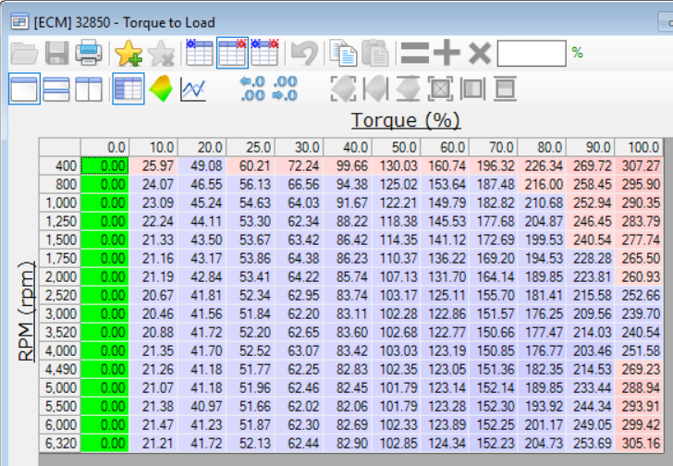Click the green 0.00 cell in the 3,000 row
Viewport: 673px width, 466px height.
pyautogui.click(x=104, y=313)
